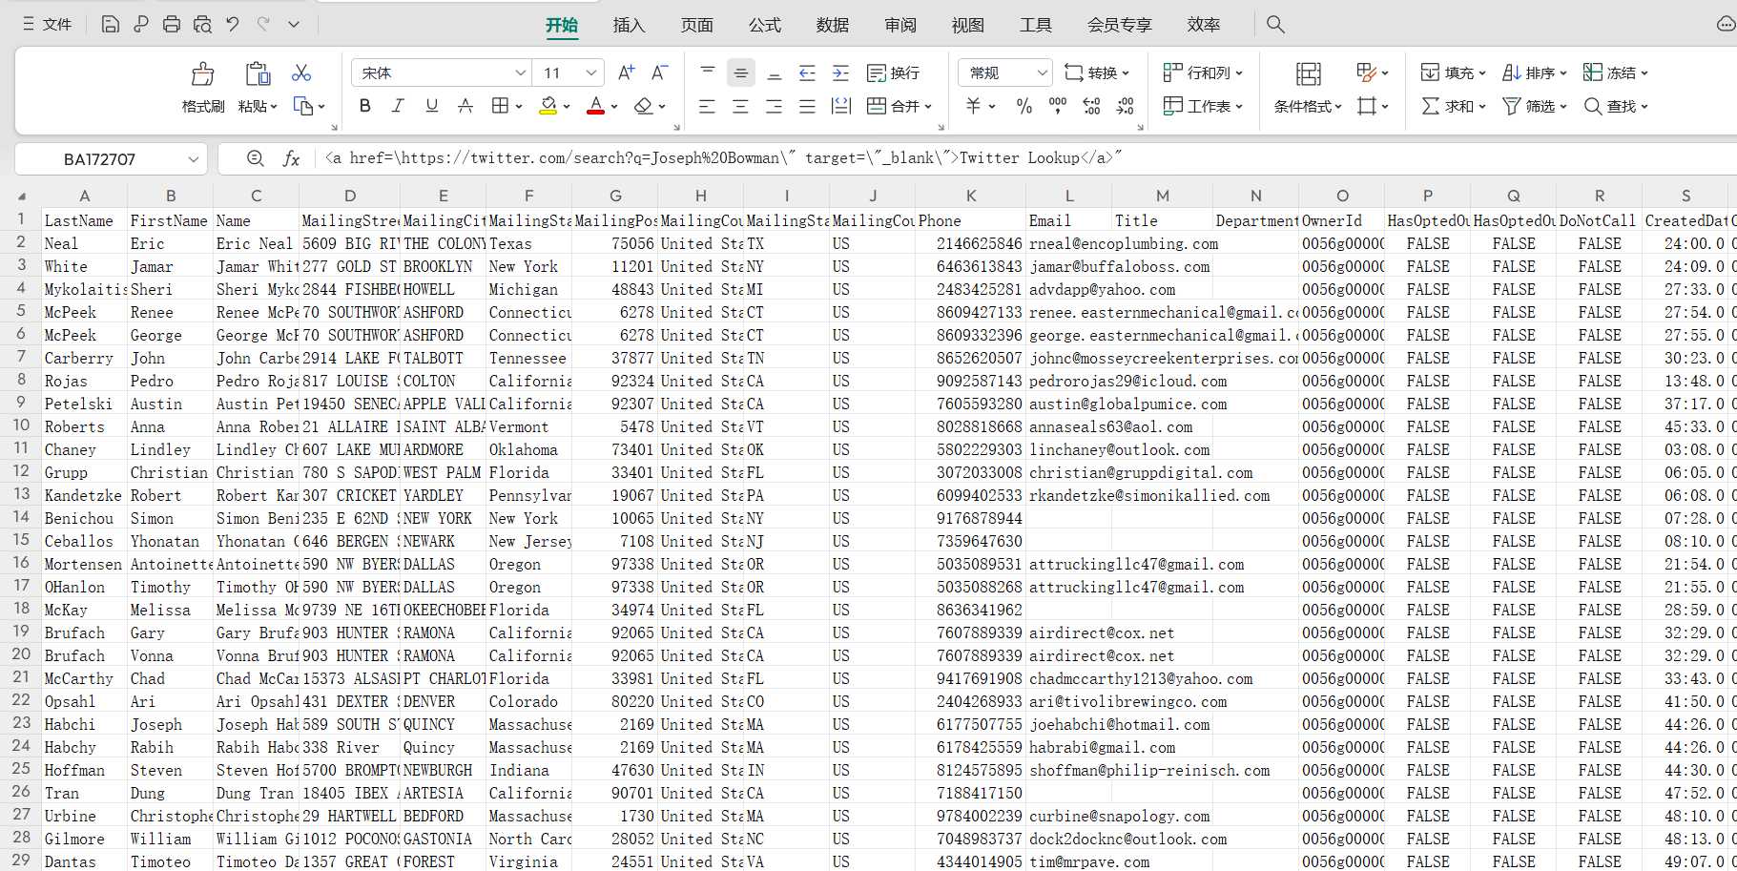
Task: Click the 筛选 filter button
Action: tap(1535, 106)
